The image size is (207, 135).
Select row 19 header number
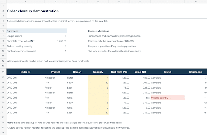(3, 97)
